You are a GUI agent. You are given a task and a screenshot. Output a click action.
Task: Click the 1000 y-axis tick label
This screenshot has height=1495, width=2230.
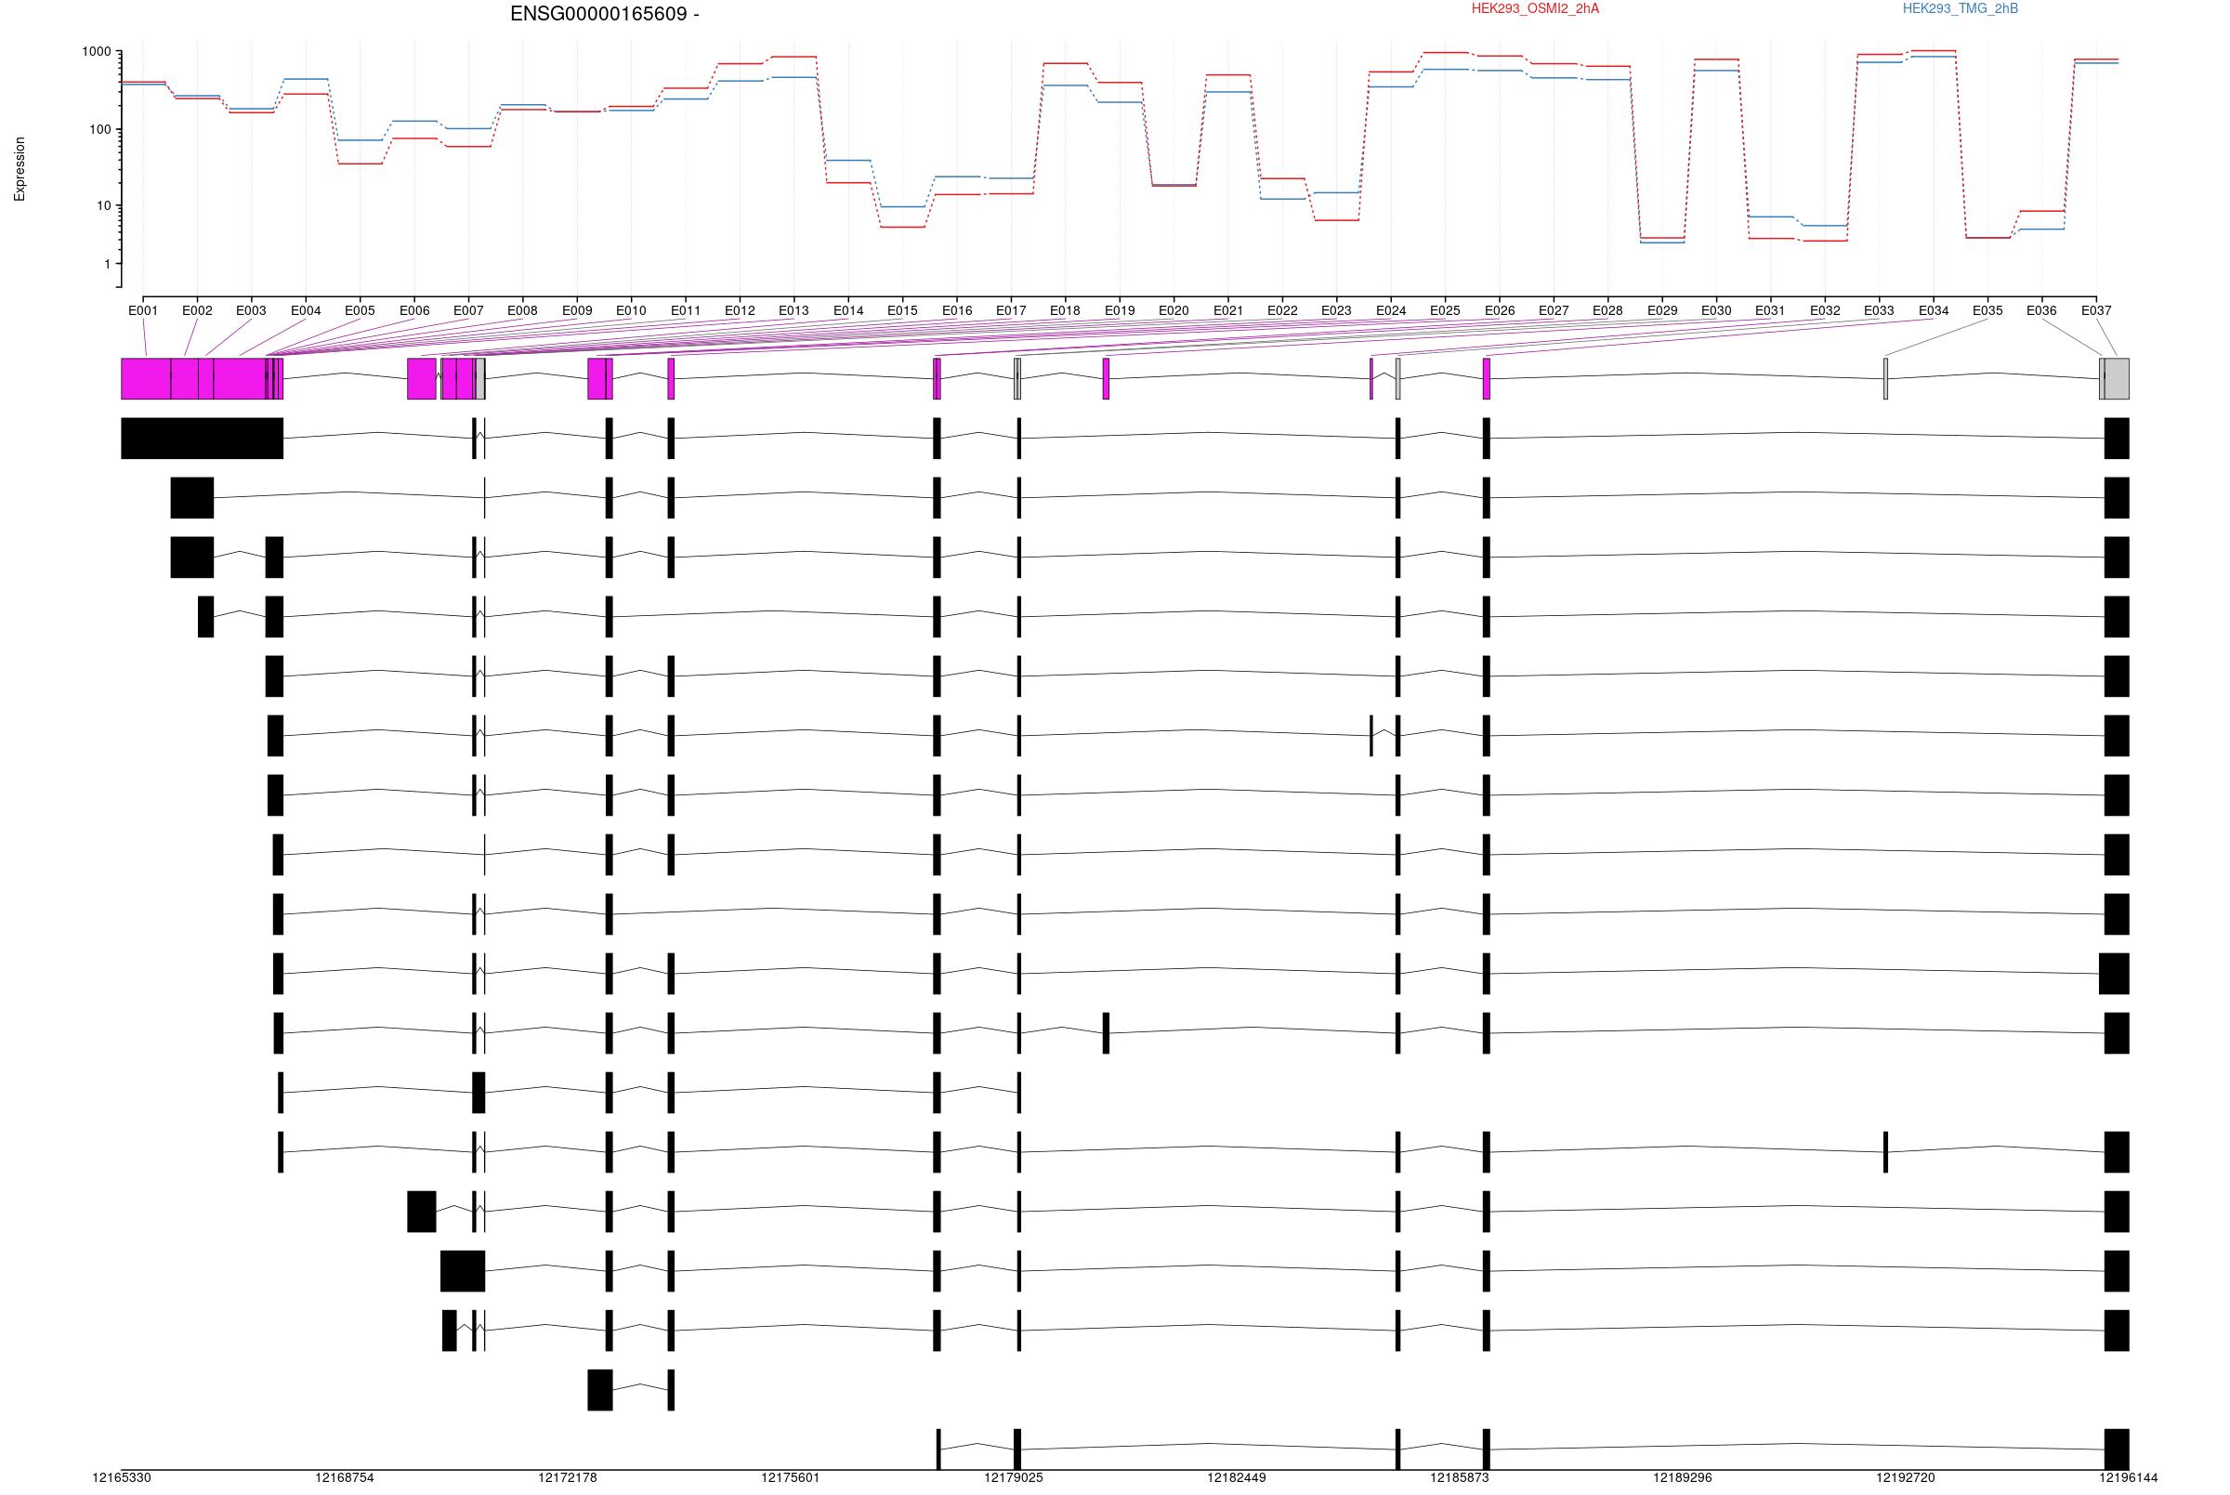click(x=97, y=51)
